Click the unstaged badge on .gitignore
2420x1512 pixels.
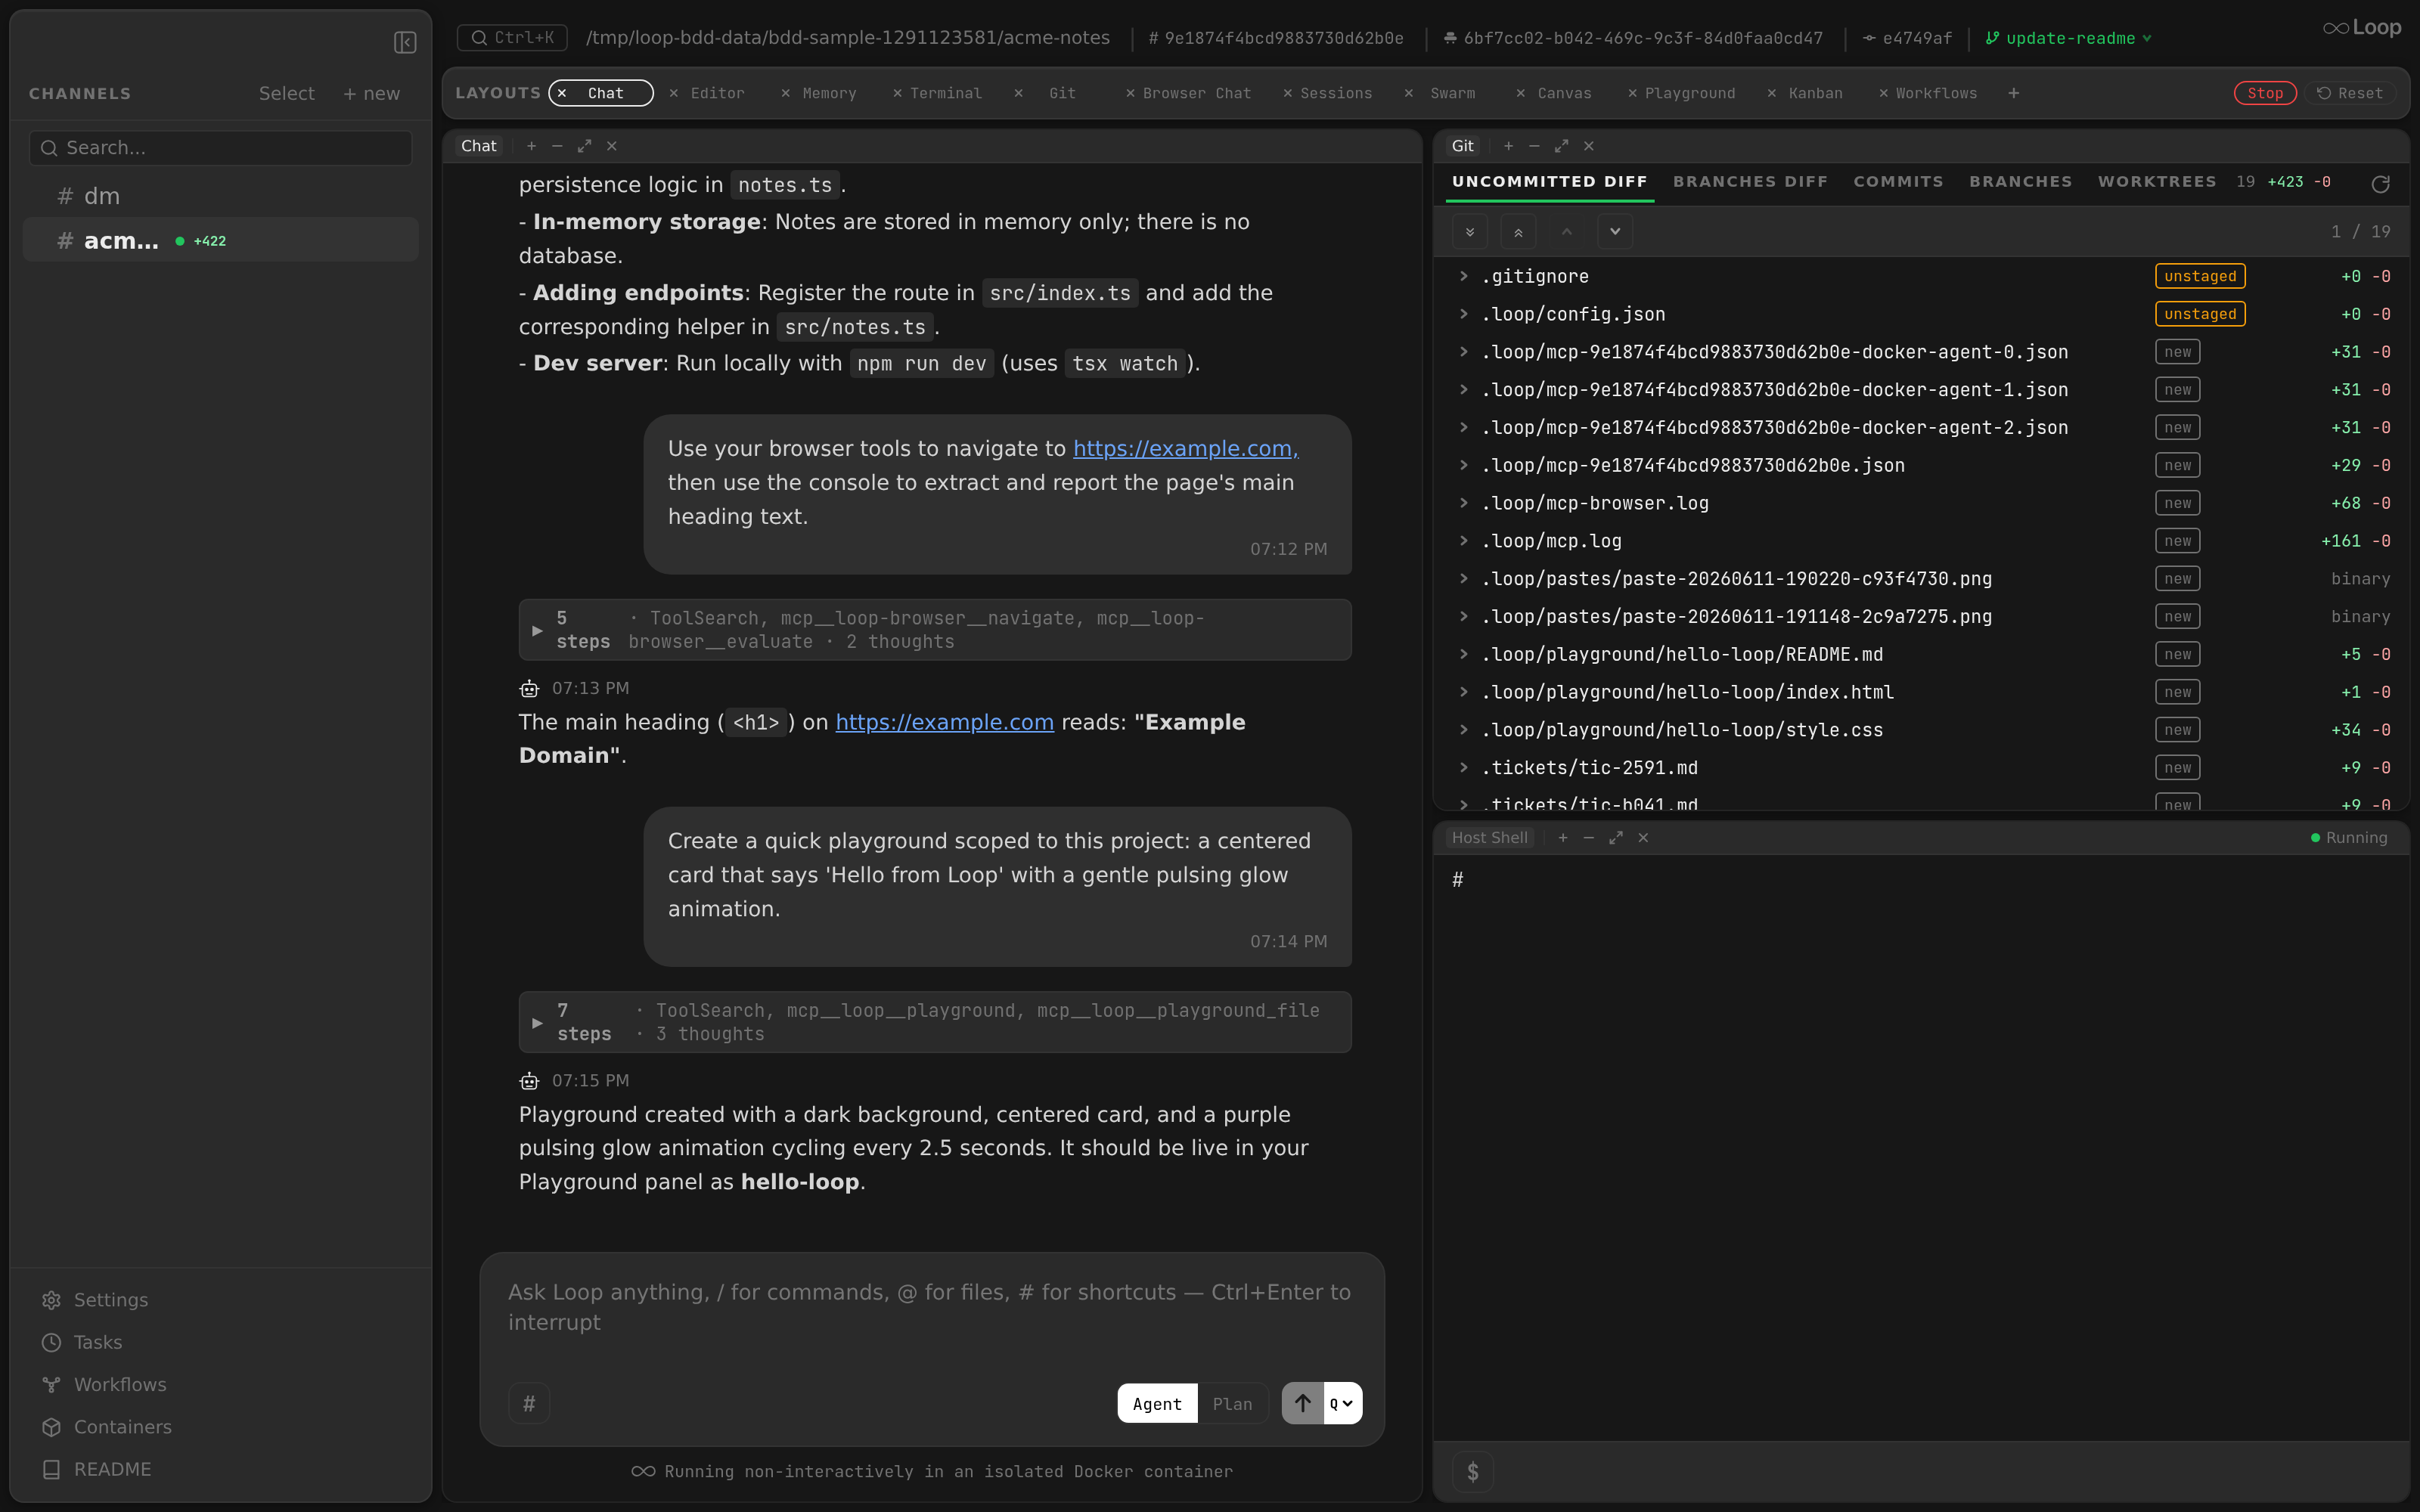coord(2199,276)
